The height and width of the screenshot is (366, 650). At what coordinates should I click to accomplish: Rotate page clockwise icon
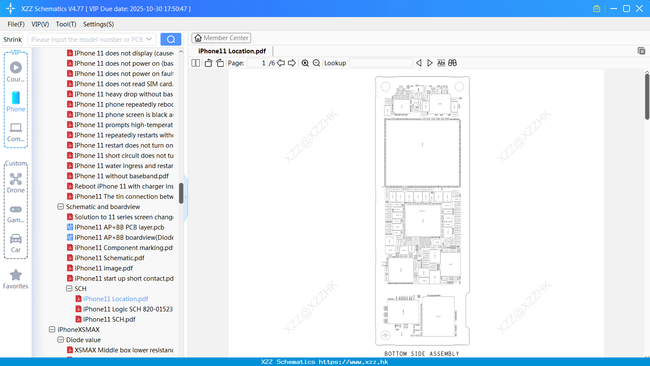[x=220, y=63]
